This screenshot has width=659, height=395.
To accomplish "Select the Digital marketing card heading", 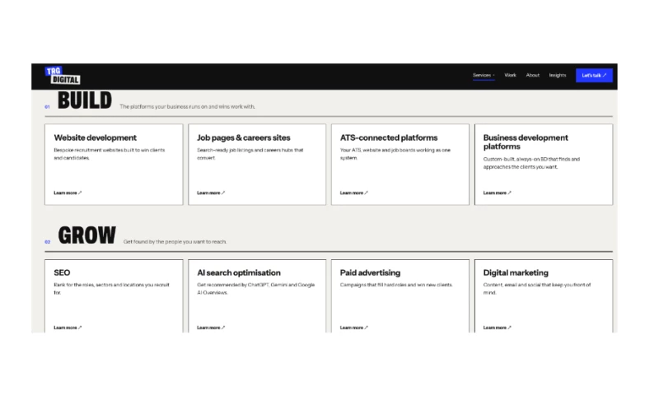I will pos(516,273).
